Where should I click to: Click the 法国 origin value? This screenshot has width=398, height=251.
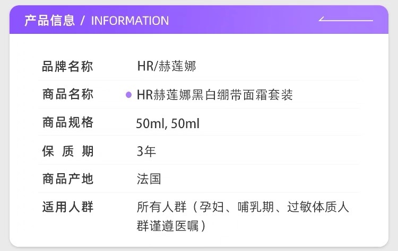tap(149, 179)
